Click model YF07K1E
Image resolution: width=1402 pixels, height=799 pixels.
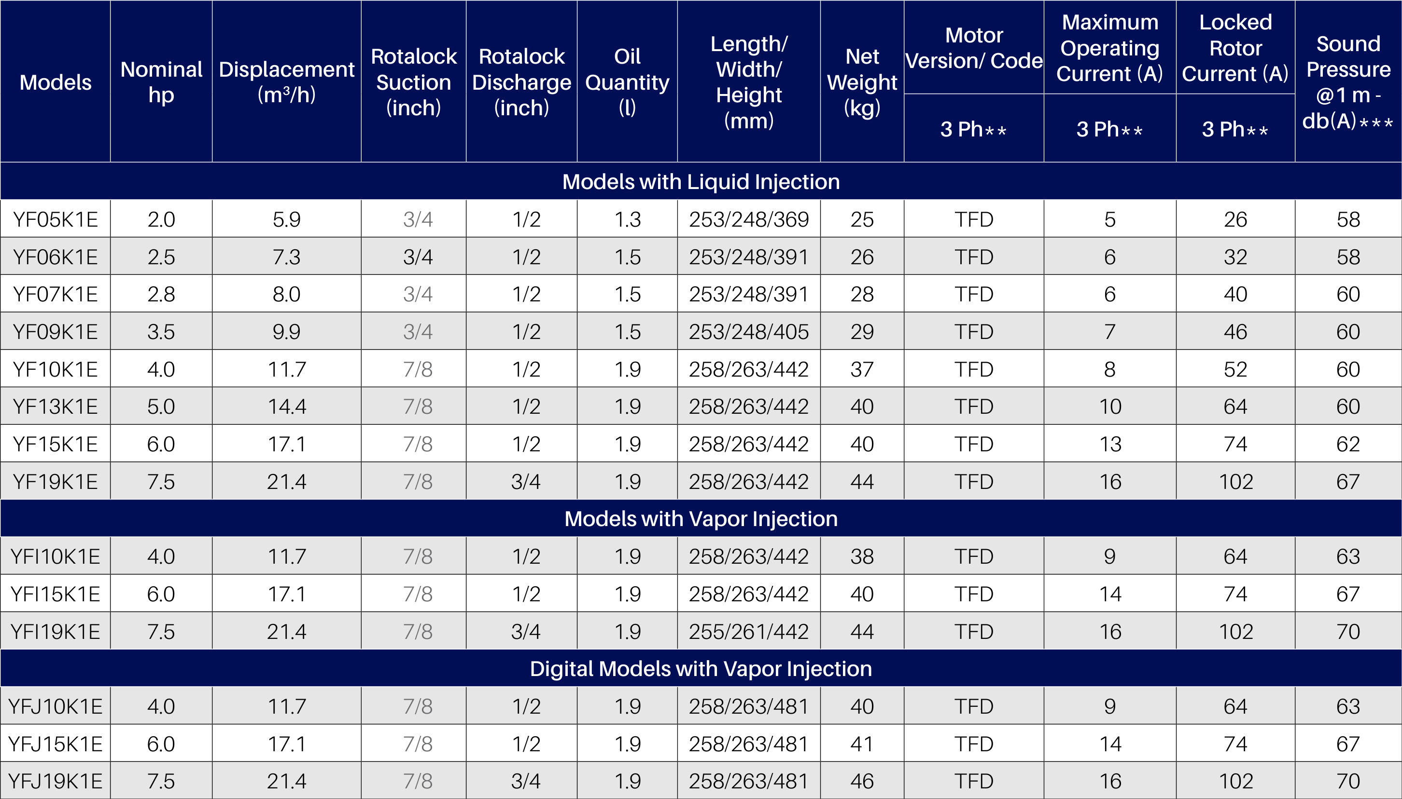(56, 294)
